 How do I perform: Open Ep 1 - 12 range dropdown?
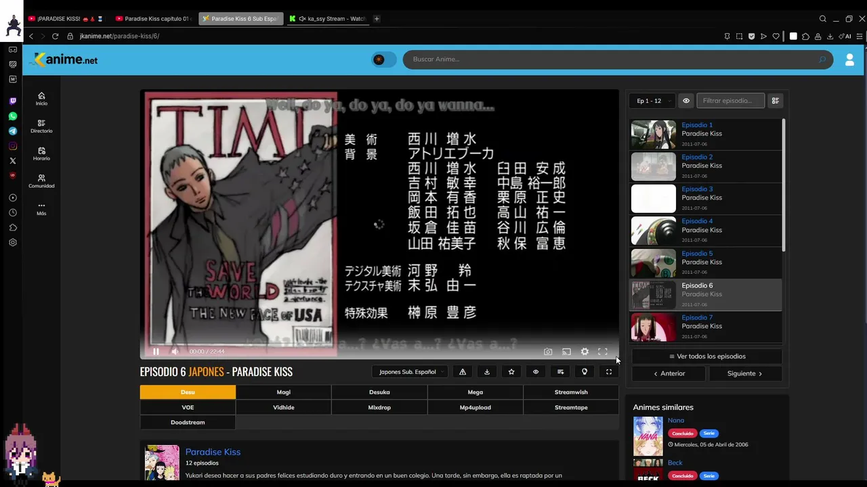tap(652, 101)
